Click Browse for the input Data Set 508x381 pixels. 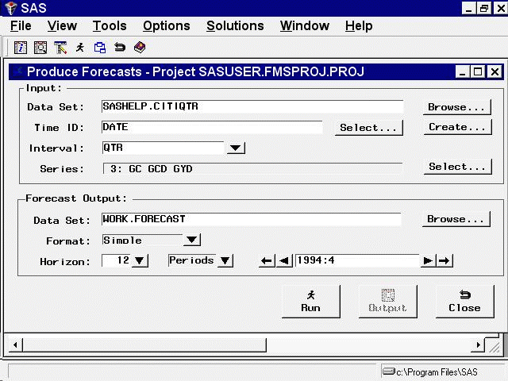pos(456,107)
